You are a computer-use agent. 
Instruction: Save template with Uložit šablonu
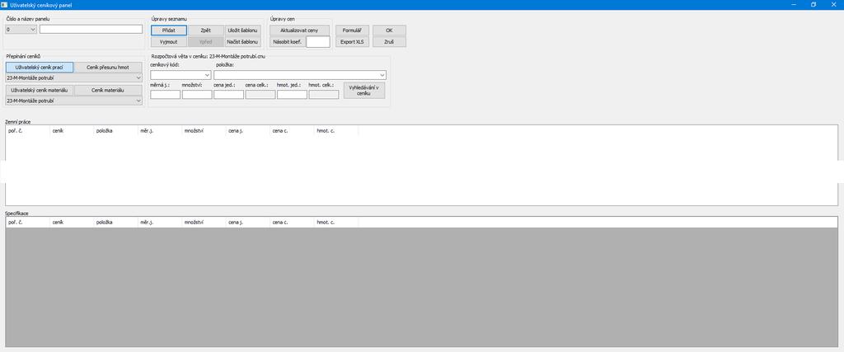pyautogui.click(x=243, y=31)
